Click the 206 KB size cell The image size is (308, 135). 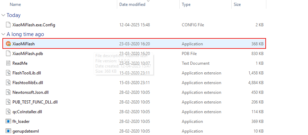[x=257, y=102]
